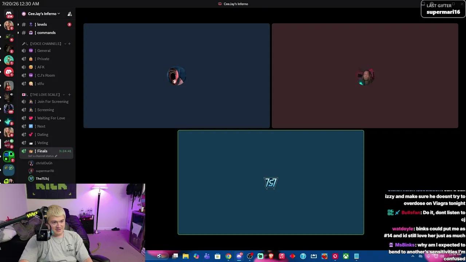Open Discord direct messages home icon

click(x=9, y=14)
